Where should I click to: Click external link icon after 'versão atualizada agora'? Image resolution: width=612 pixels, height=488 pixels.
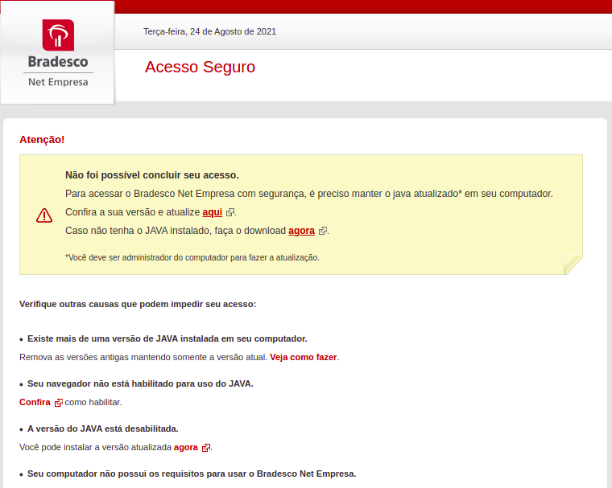point(205,448)
